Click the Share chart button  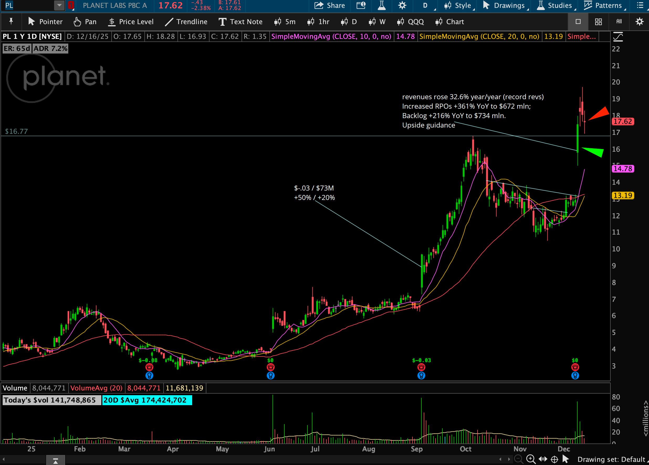pos(329,6)
